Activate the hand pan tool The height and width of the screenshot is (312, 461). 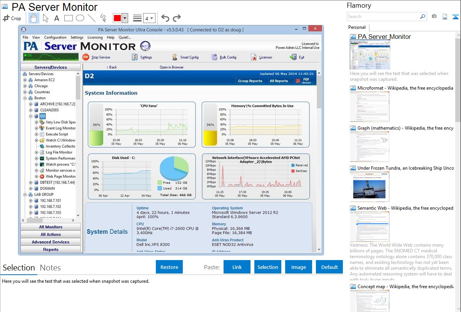(33, 18)
